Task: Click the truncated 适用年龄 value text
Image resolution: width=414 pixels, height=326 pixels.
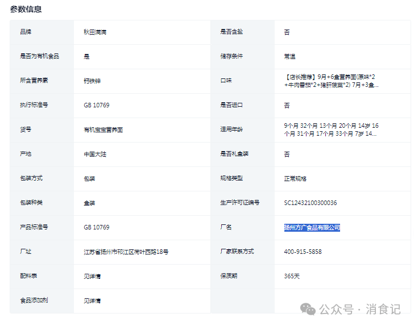Action: click(x=331, y=129)
